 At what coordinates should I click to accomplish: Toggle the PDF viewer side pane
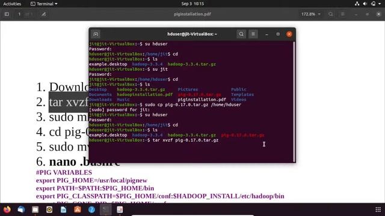coord(7,14)
